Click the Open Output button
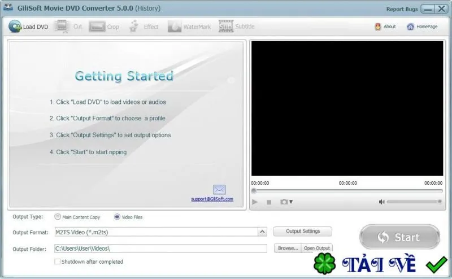452x279 pixels. click(317, 248)
